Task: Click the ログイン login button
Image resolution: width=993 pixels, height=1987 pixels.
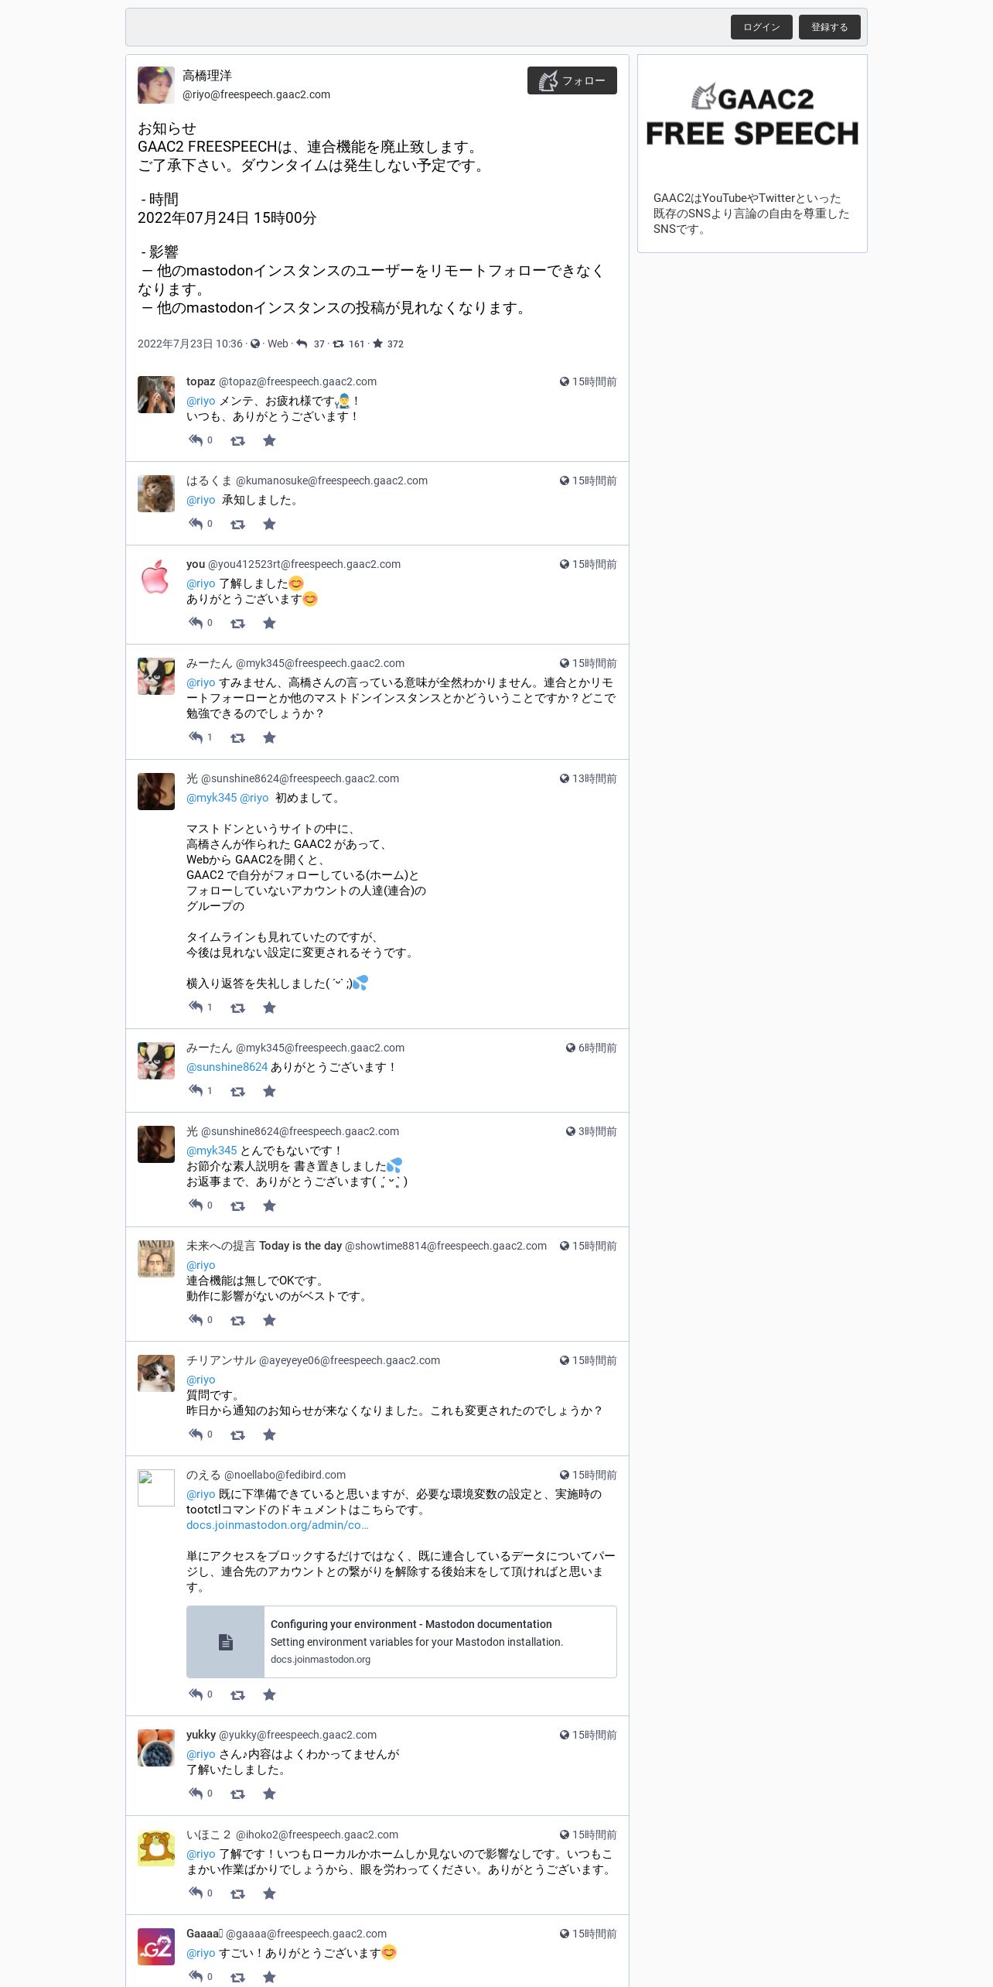Action: click(x=761, y=27)
